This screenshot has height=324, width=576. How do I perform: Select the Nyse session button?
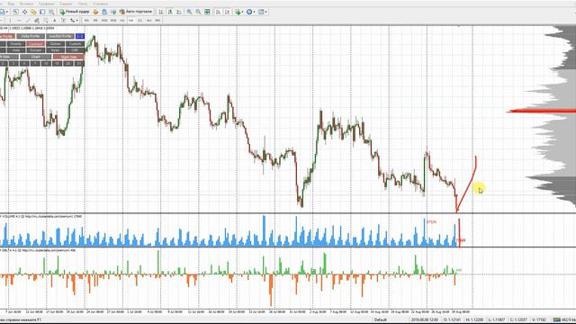click(56, 50)
